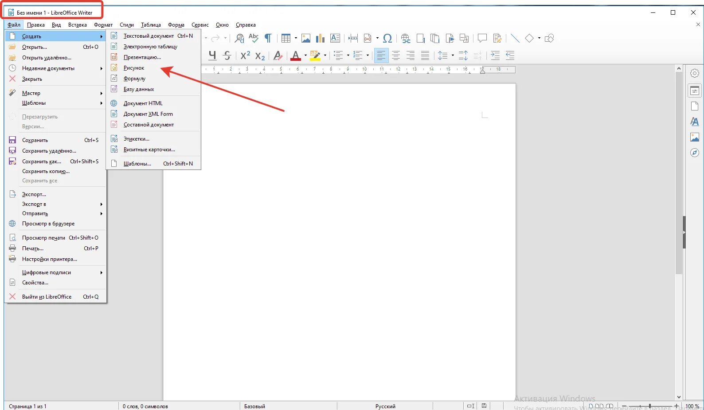The width and height of the screenshot is (704, 410).
Task: Open the special character Omega icon
Action: [387, 38]
